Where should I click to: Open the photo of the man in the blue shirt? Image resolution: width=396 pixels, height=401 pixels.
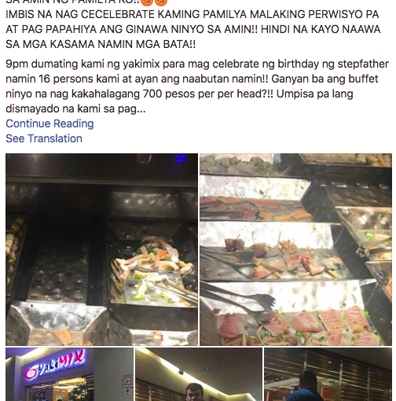328,374
